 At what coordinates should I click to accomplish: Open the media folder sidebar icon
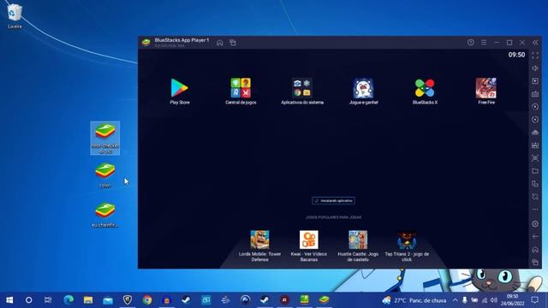[x=535, y=171]
